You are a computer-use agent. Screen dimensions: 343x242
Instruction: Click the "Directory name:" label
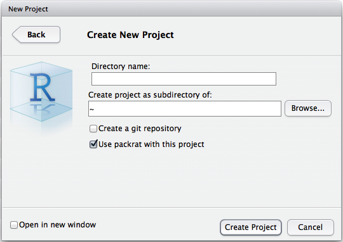121,67
